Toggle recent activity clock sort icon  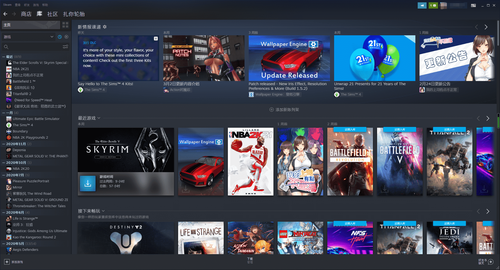point(60,37)
